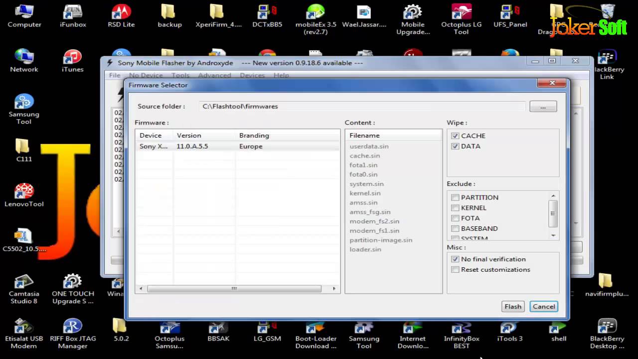Screen dimensions: 638x359
Task: Launch Etisalat USB Modem shortcut
Action: pos(24,334)
